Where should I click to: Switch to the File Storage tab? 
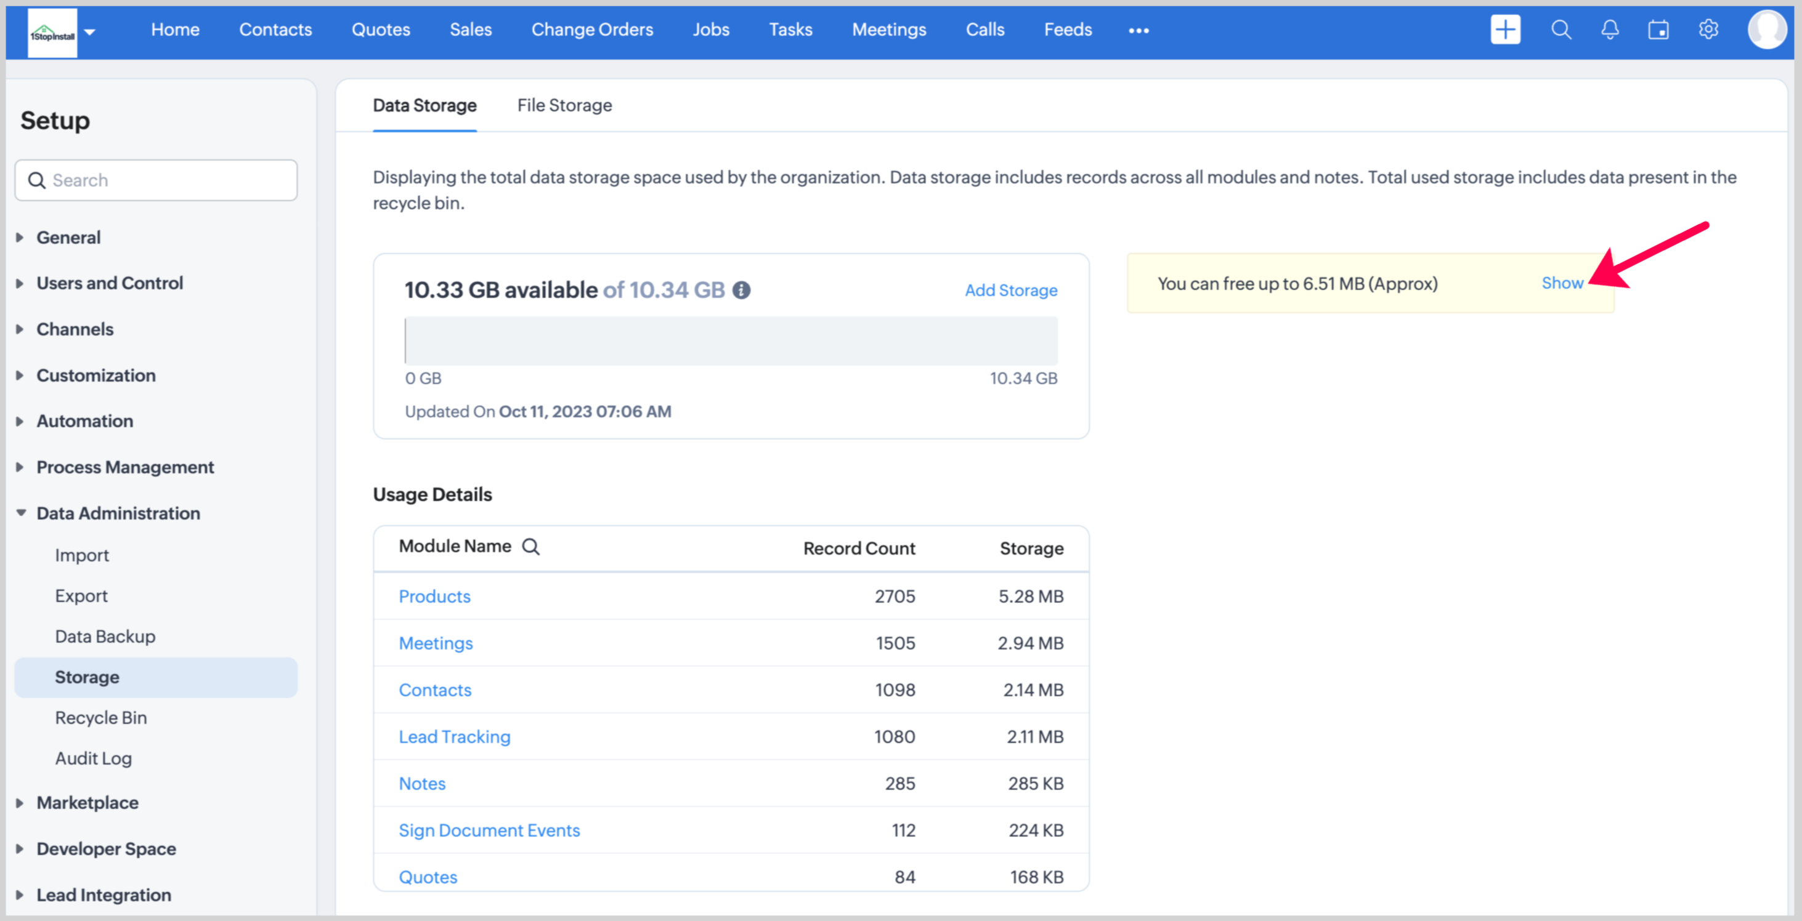tap(564, 105)
